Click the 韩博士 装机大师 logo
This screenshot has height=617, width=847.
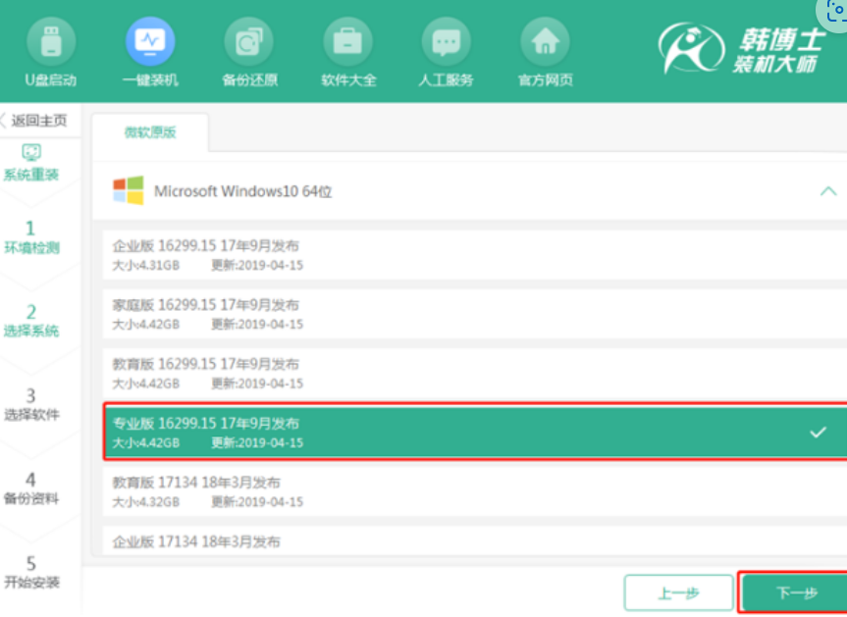tap(741, 49)
